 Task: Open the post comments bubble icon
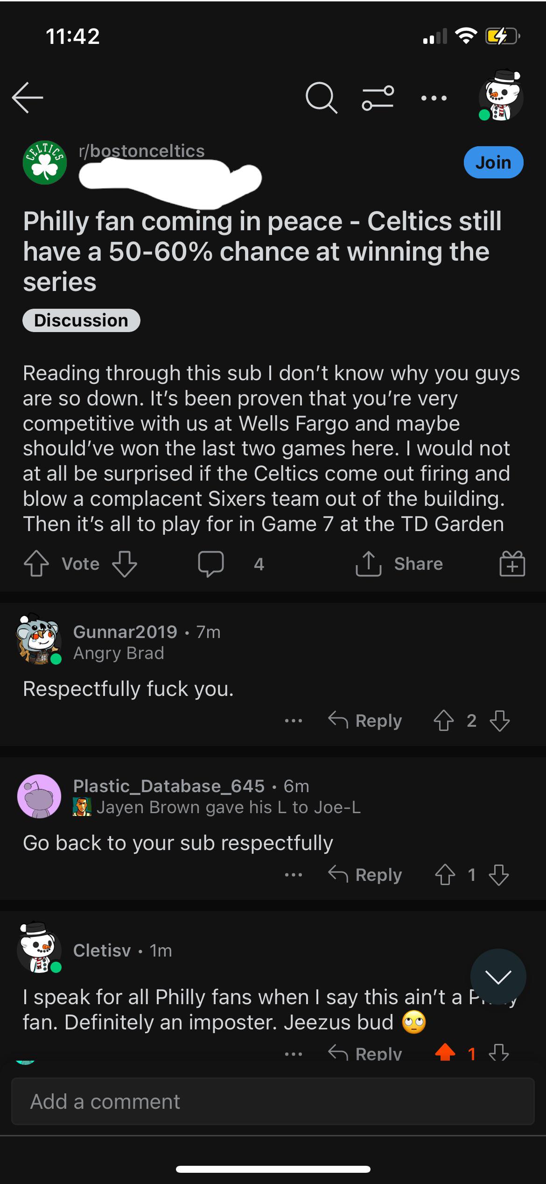(x=211, y=564)
